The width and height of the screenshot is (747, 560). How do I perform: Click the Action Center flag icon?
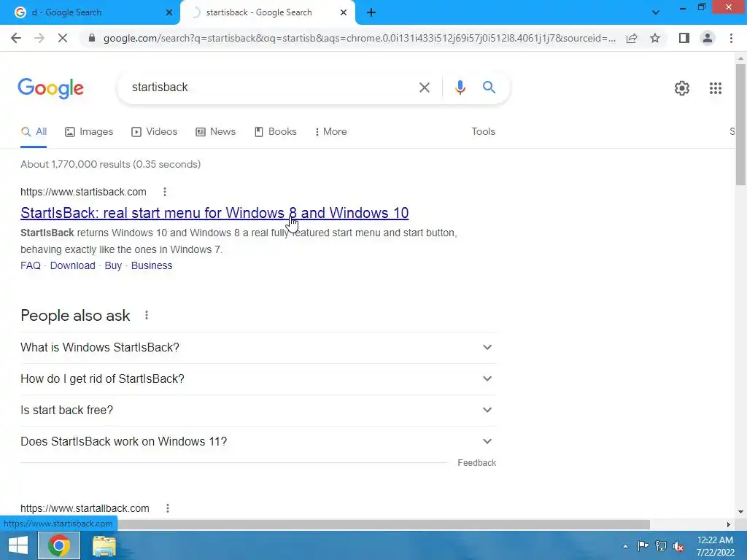pyautogui.click(x=643, y=545)
